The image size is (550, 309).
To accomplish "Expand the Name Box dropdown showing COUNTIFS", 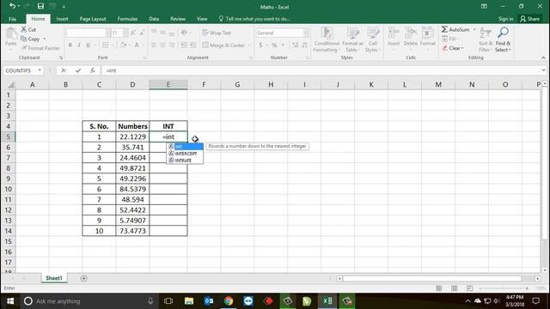I will pyautogui.click(x=40, y=70).
